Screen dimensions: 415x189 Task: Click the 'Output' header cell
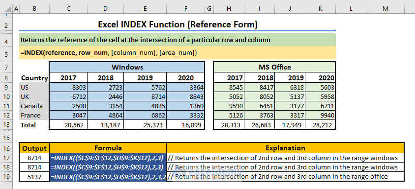34,148
